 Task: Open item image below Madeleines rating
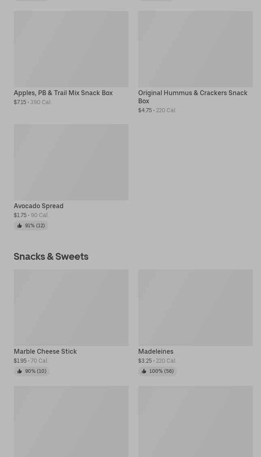[195, 421]
